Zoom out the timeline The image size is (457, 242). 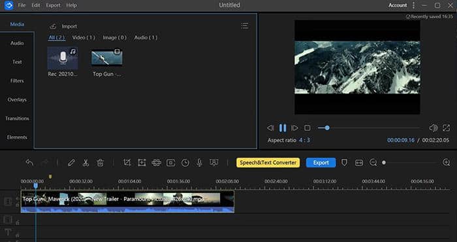(x=373, y=163)
